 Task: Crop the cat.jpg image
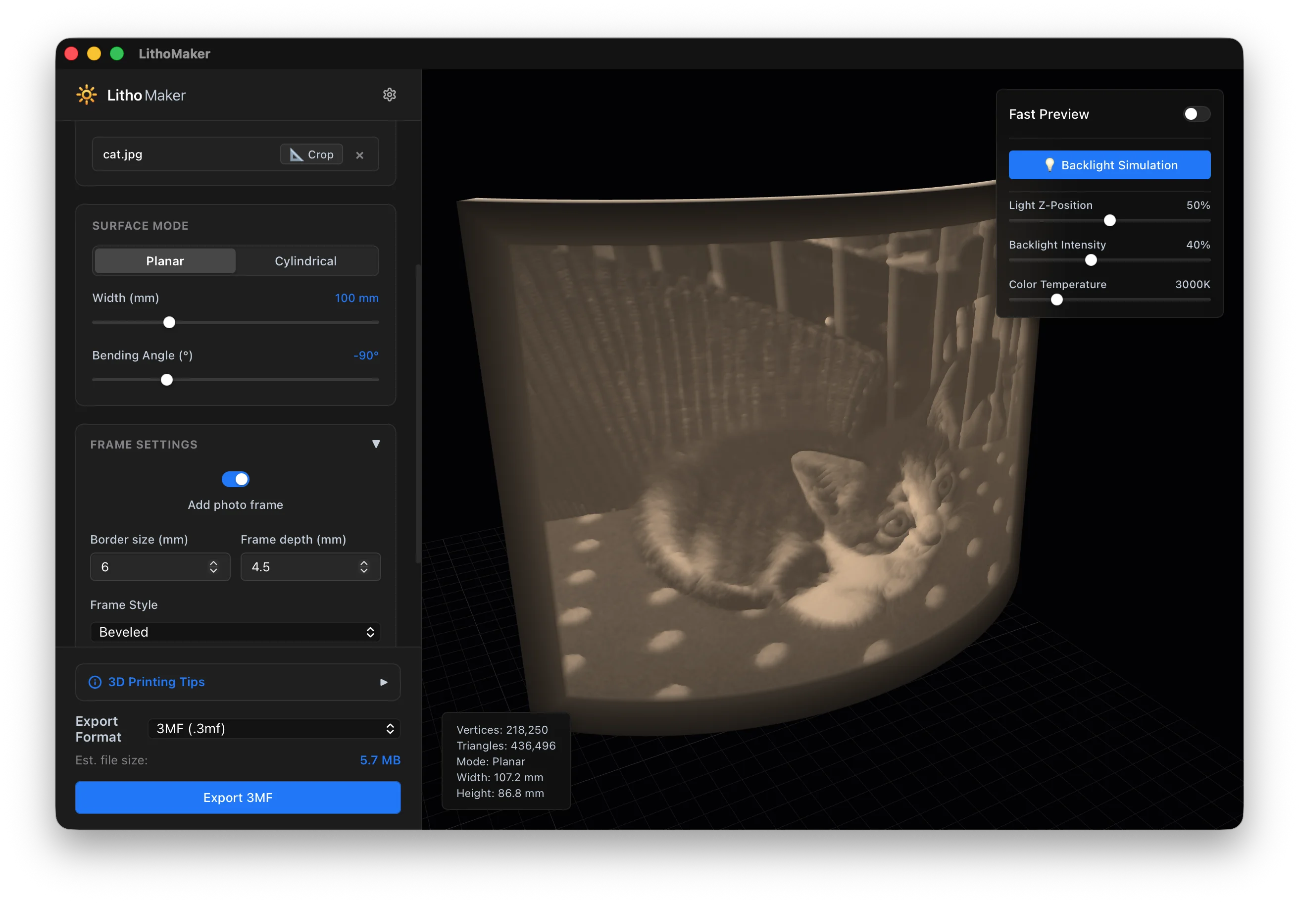tap(312, 154)
